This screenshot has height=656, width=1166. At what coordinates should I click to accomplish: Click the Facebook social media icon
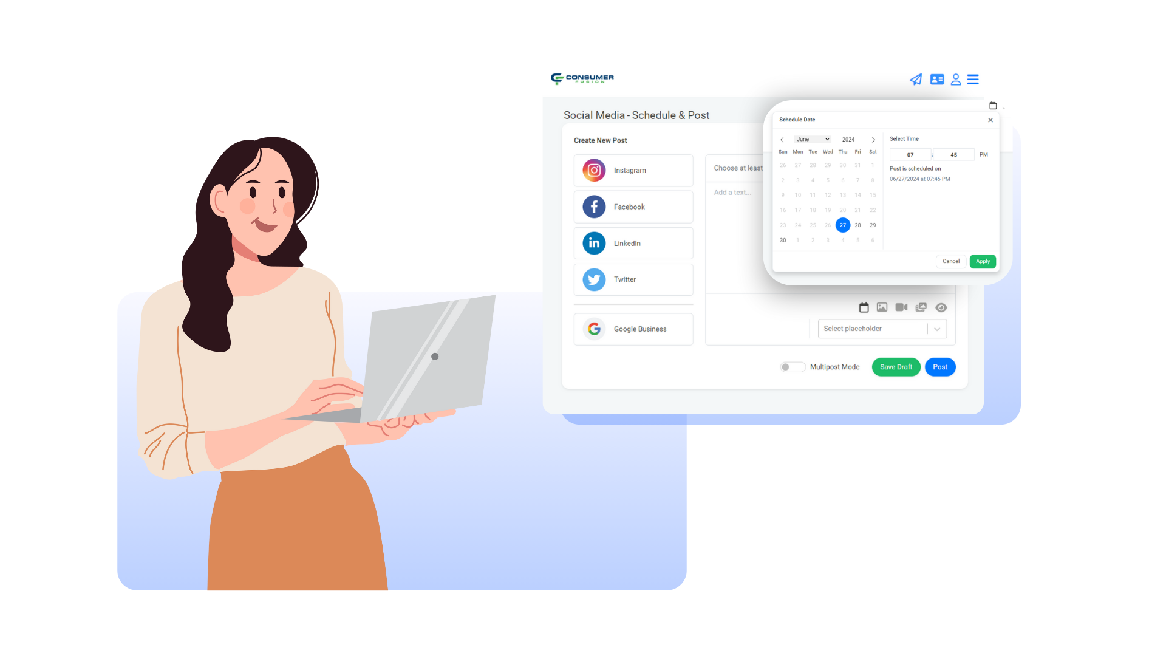[x=593, y=207]
